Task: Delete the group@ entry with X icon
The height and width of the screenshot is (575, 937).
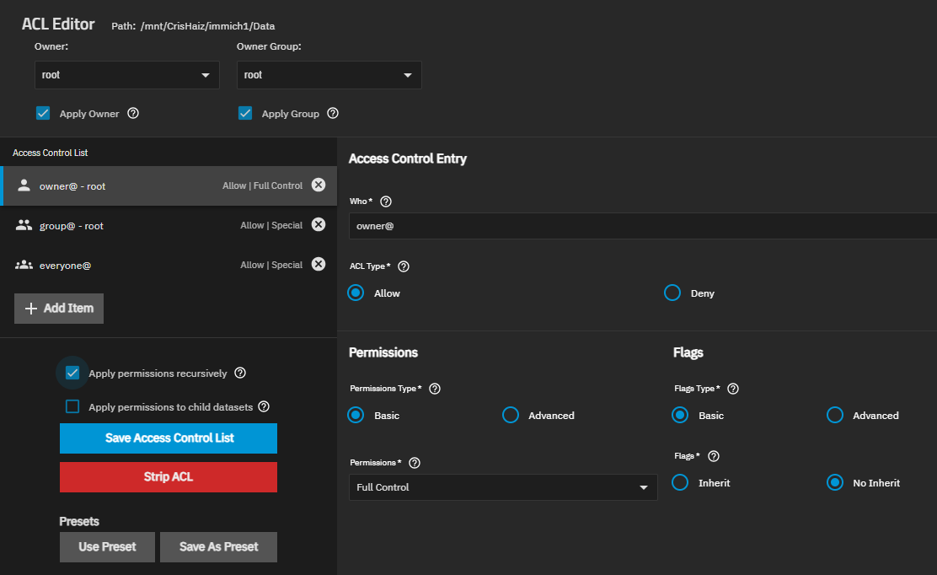Action: tap(318, 225)
